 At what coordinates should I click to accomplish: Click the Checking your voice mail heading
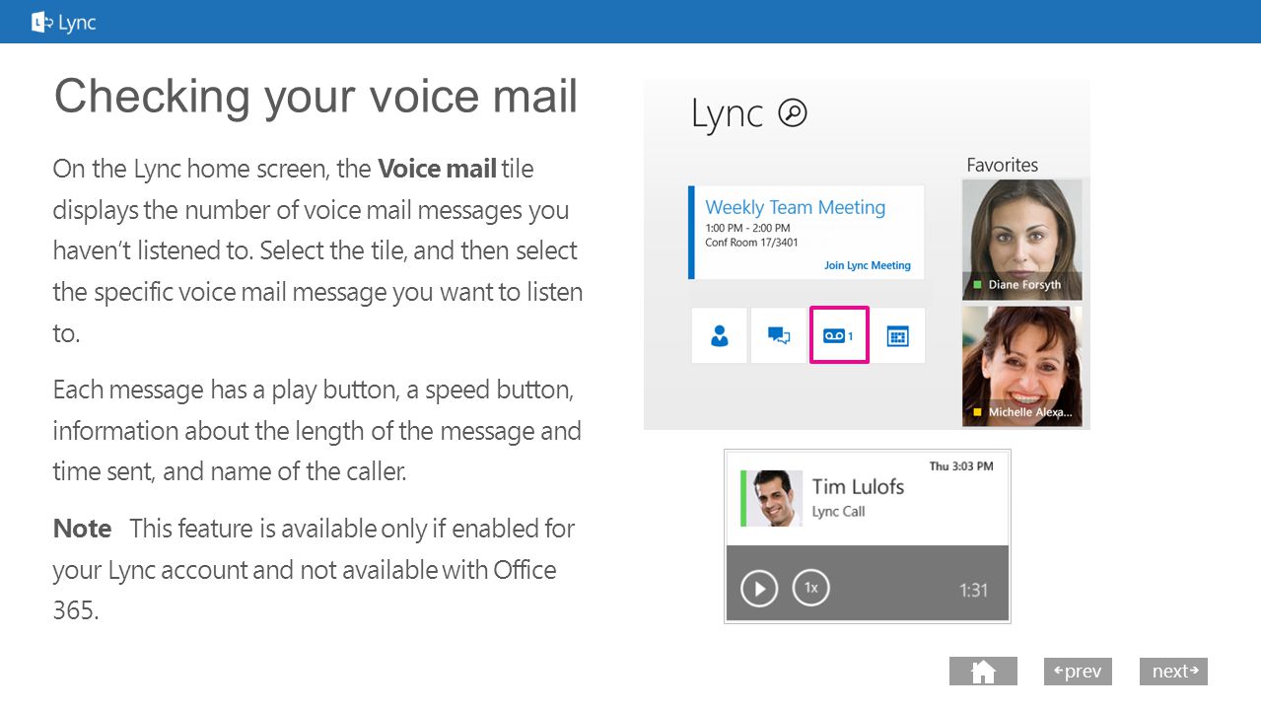click(315, 97)
